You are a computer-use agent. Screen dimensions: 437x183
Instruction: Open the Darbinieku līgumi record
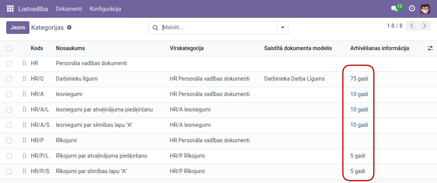point(77,79)
